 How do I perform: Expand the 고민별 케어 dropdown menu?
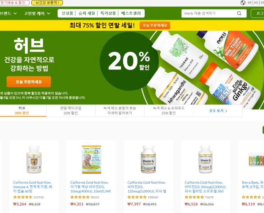[x=37, y=13]
